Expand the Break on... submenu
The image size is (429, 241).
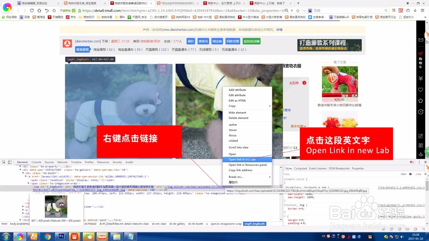click(248, 177)
